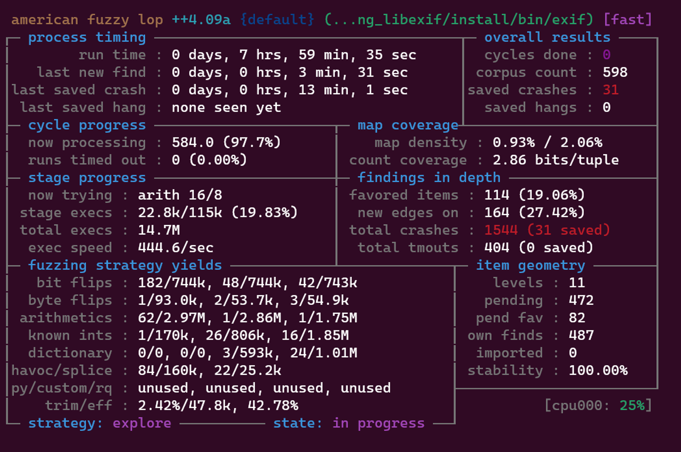Click the '[fast]' power schedule label
Viewport: 681px width, 452px height.
[627, 20]
